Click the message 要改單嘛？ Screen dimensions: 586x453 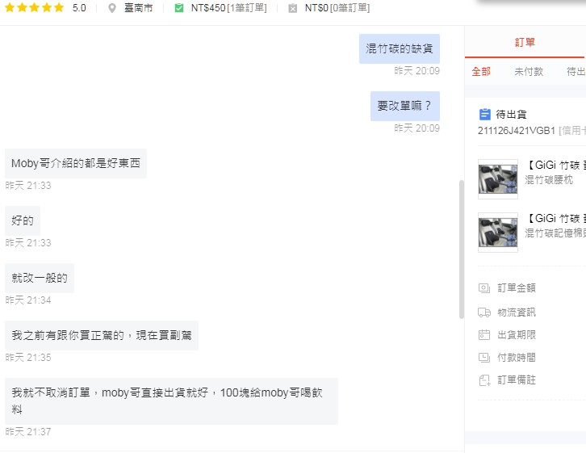click(404, 106)
